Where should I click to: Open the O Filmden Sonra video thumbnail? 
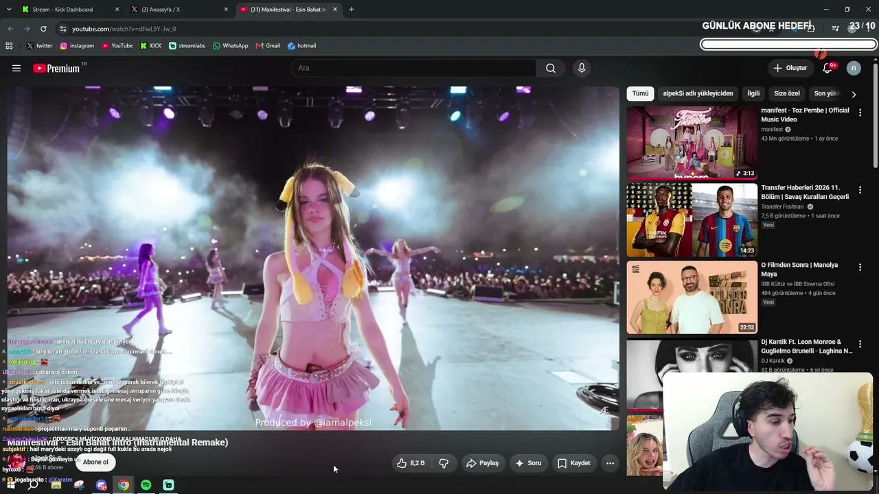(x=692, y=298)
